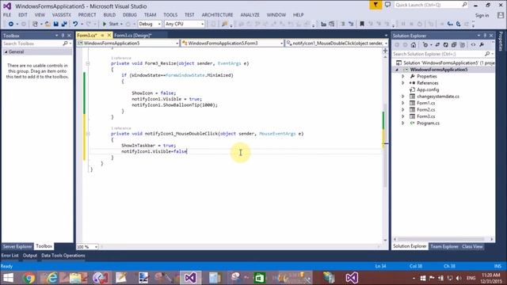Click the Navigate Backward toolbar icon
This screenshot has width=507, height=285.
(x=11, y=24)
